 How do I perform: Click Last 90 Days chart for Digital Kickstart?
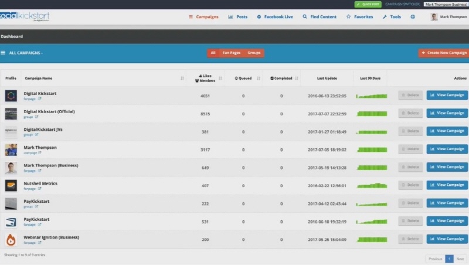click(372, 96)
